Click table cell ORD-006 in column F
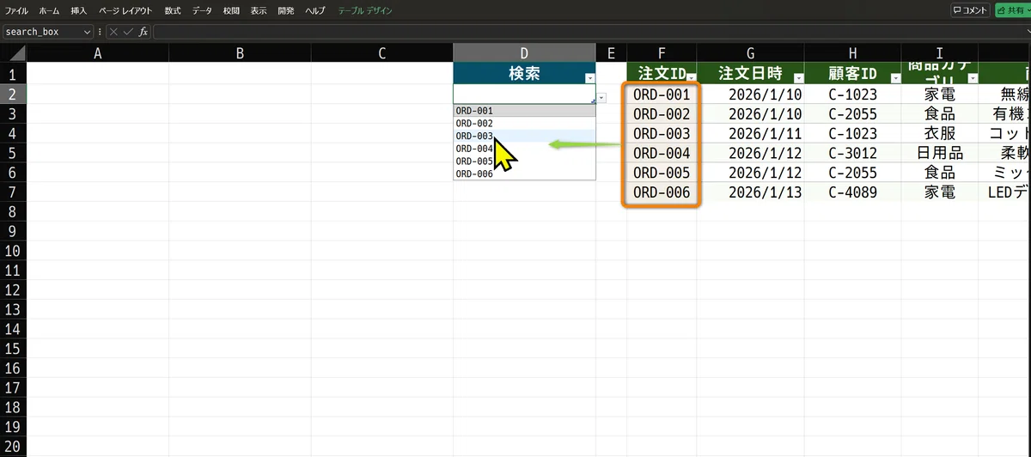1031x457 pixels. 662,192
